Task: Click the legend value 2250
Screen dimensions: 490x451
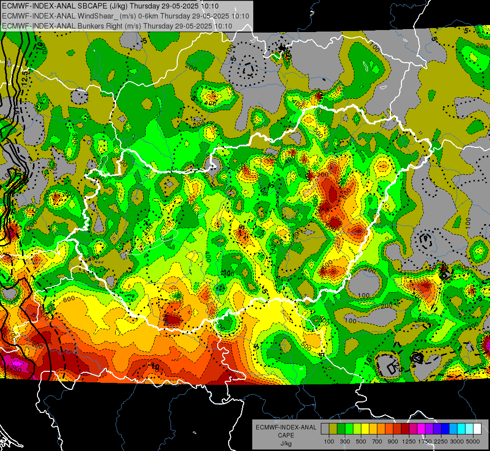Action: tap(441, 441)
